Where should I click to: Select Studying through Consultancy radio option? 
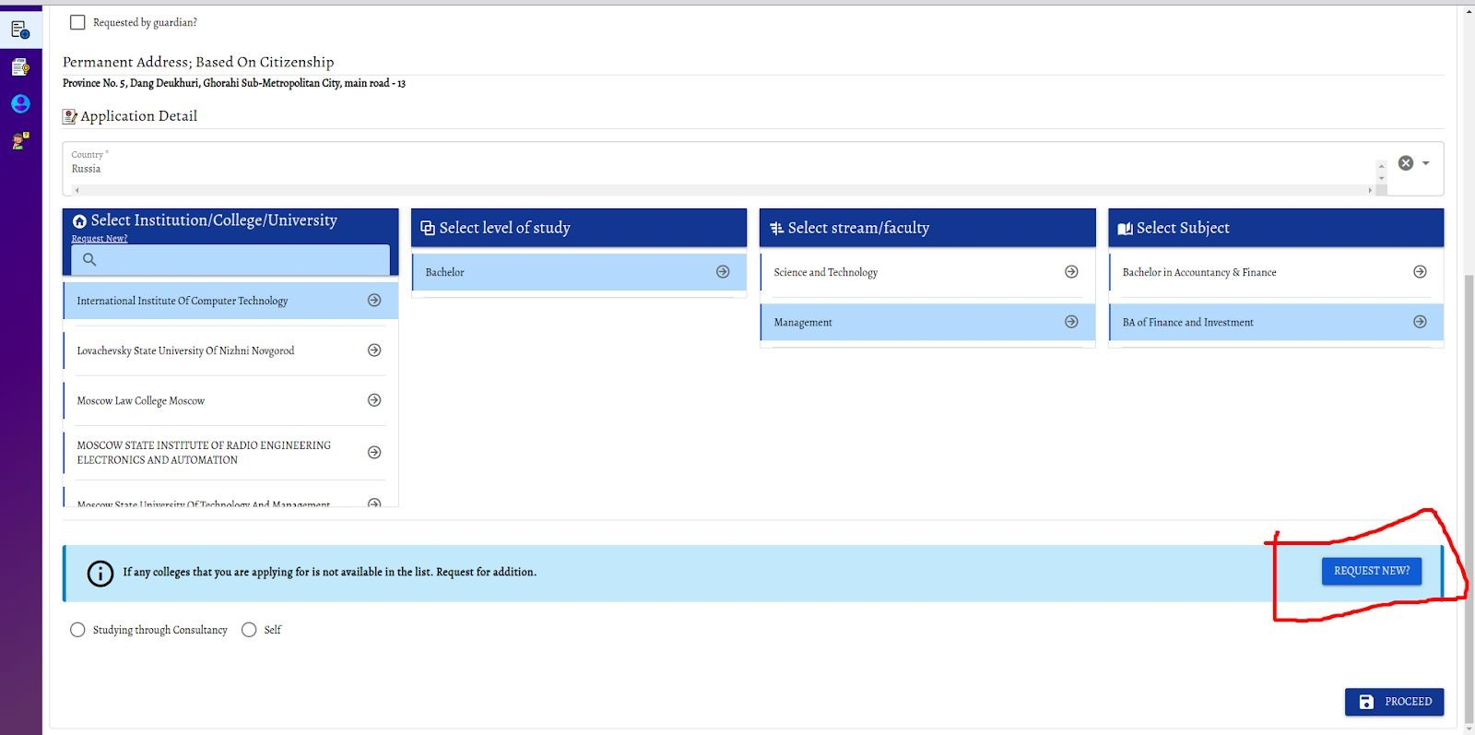click(x=77, y=630)
